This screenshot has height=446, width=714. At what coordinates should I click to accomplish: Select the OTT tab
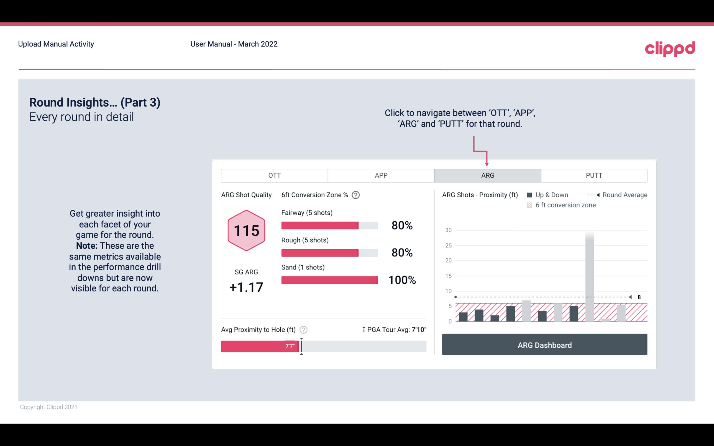pyautogui.click(x=275, y=176)
